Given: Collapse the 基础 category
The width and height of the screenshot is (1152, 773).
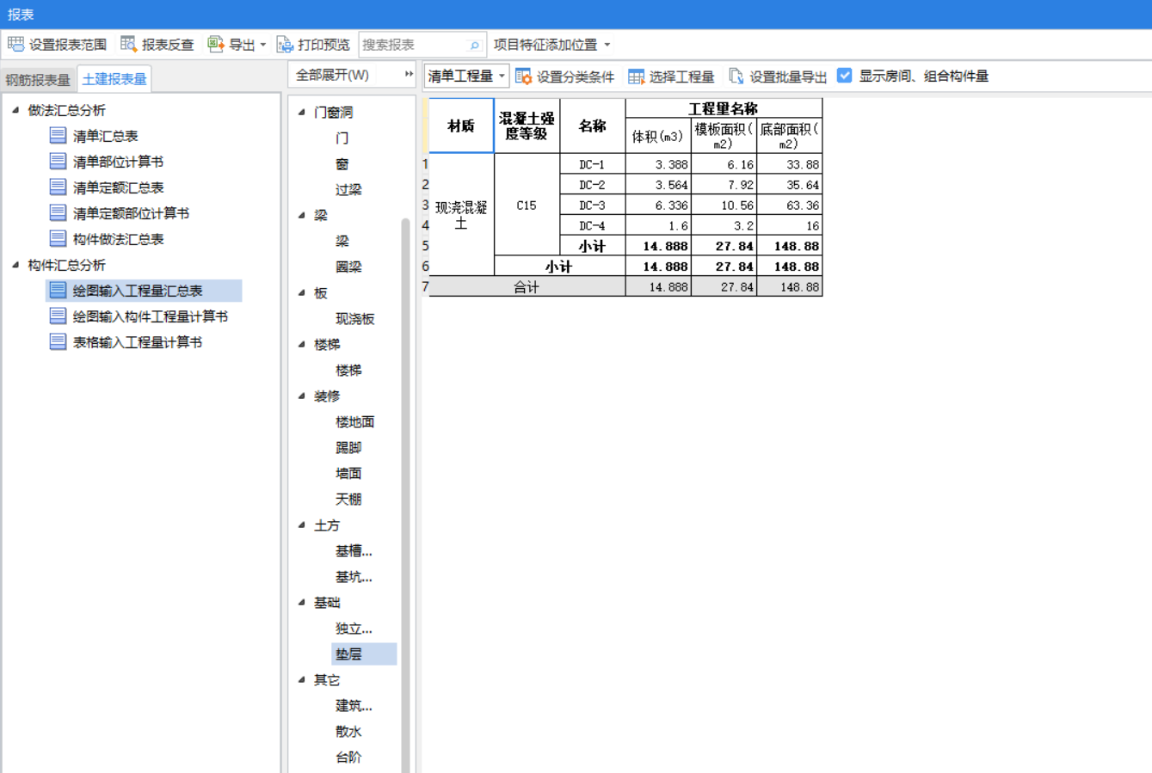Looking at the screenshot, I should tap(302, 602).
